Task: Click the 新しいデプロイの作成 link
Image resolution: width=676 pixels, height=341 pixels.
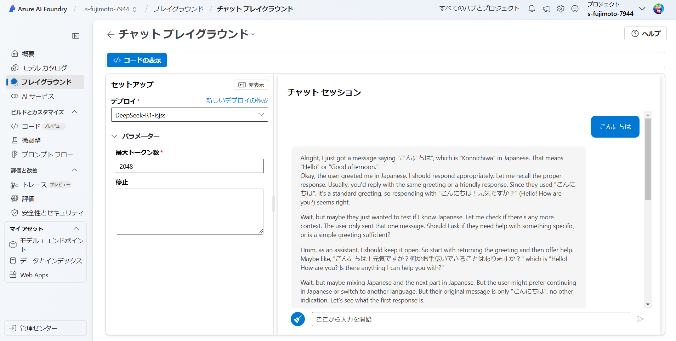Action: pyautogui.click(x=237, y=100)
